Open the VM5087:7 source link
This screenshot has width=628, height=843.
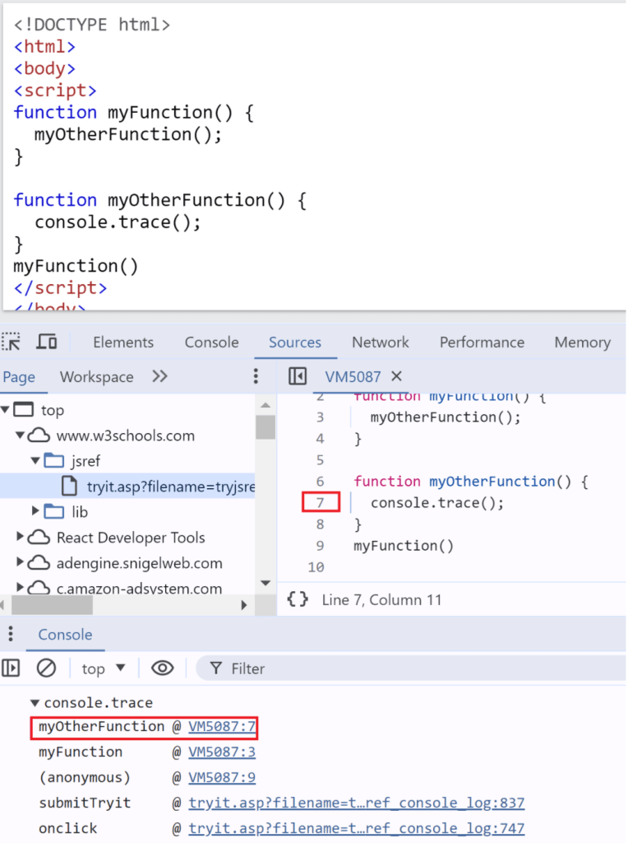pos(222,727)
